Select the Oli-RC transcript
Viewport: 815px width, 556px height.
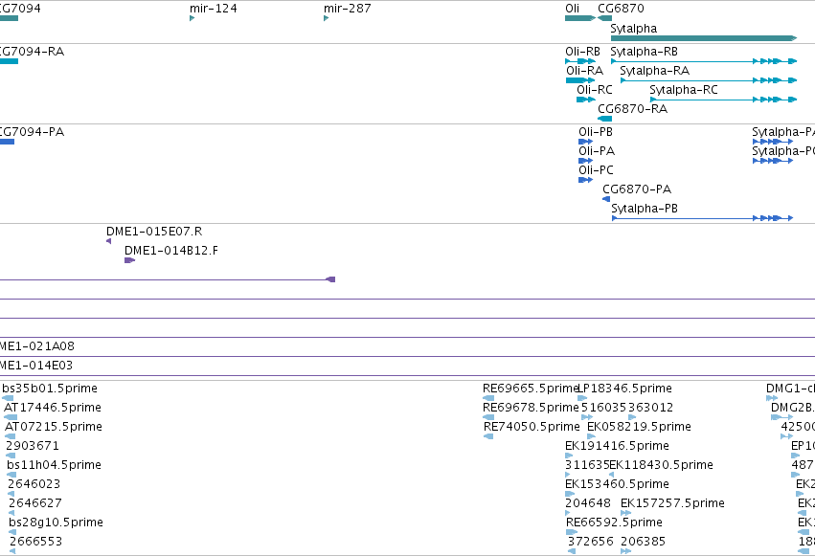click(586, 100)
